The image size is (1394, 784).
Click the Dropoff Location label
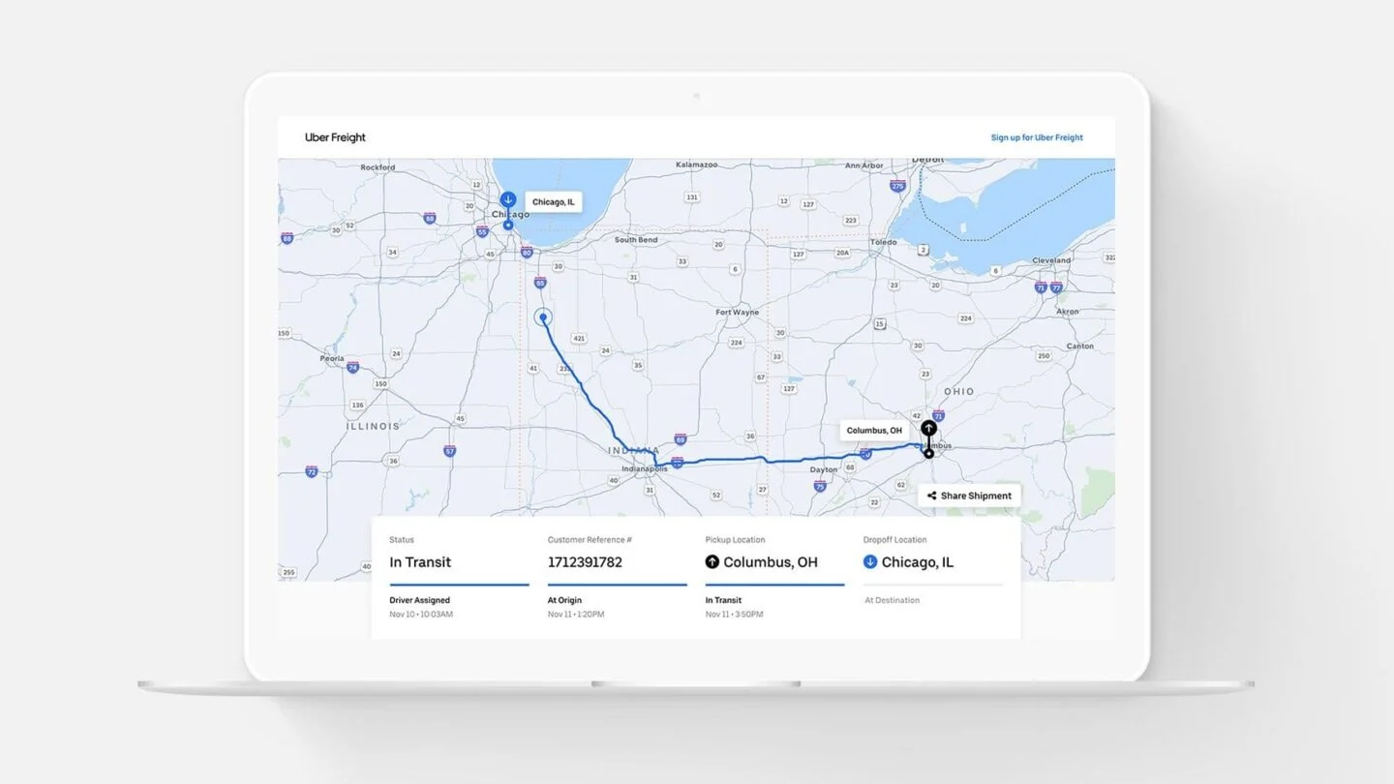point(895,540)
